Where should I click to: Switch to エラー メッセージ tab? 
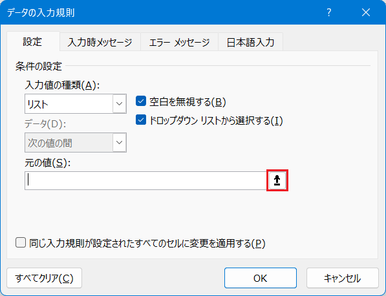pyautogui.click(x=179, y=42)
